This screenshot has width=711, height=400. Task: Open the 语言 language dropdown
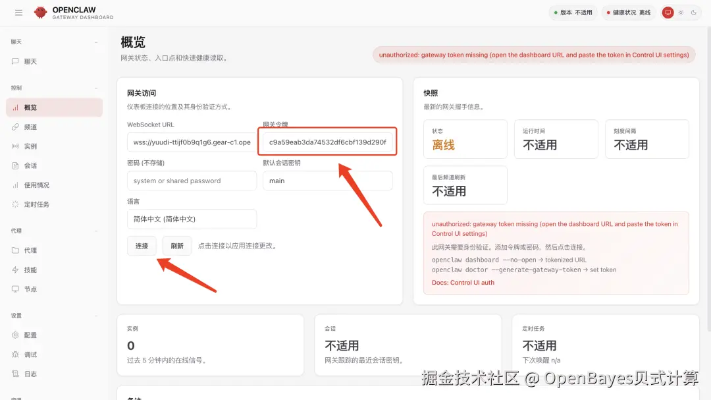[x=191, y=219]
